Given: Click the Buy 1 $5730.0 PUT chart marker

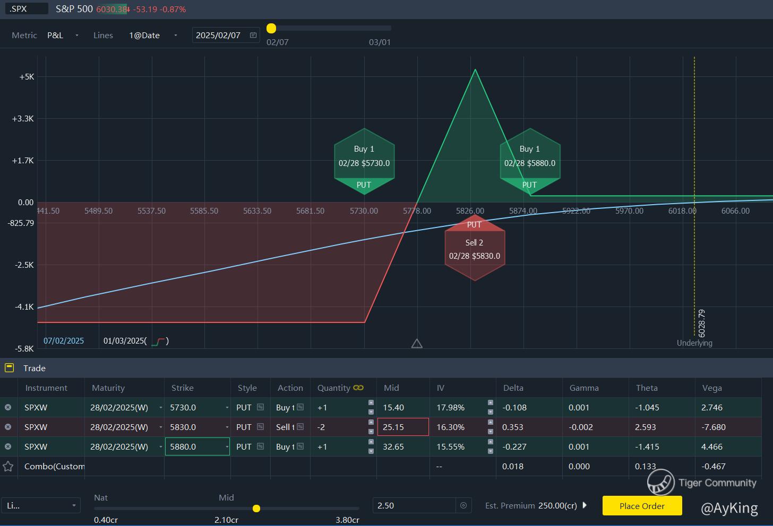Looking at the screenshot, I should point(364,162).
